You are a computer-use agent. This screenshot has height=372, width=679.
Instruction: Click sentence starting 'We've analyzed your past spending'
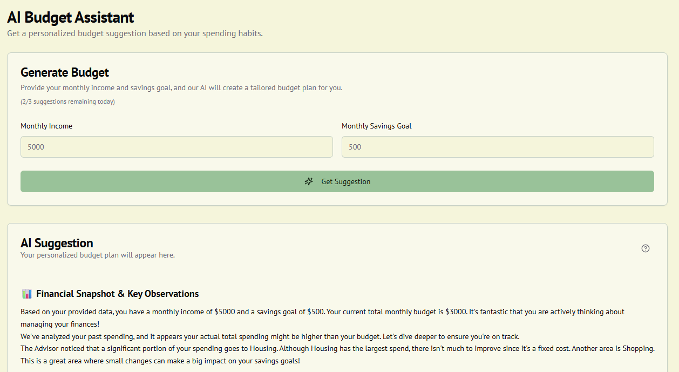tap(269, 336)
